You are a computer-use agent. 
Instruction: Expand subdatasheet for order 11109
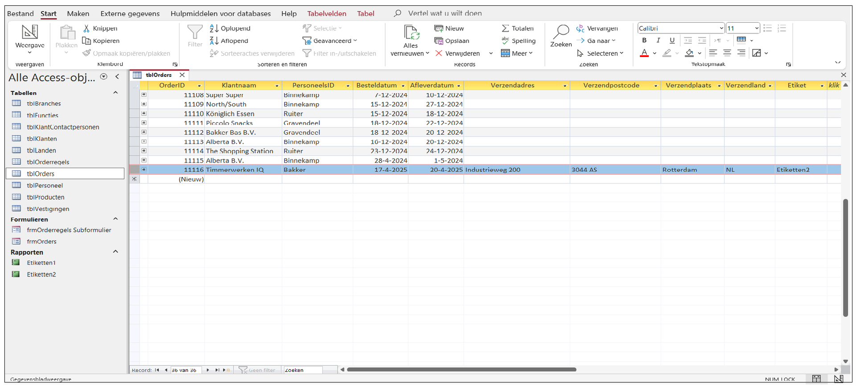click(x=144, y=104)
